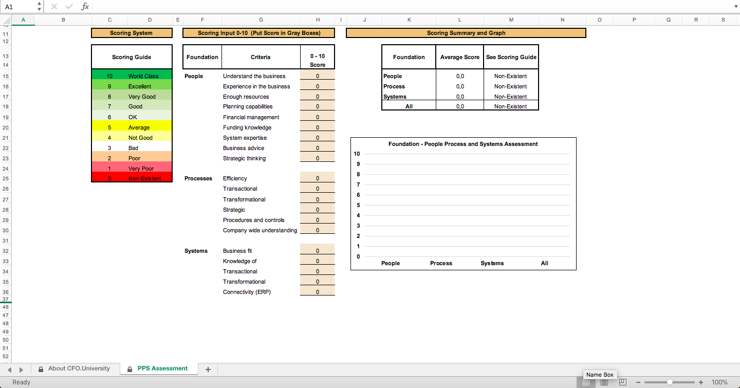The width and height of the screenshot is (740, 388).
Task: Click the See Scoring Guide column heading
Action: [511, 57]
